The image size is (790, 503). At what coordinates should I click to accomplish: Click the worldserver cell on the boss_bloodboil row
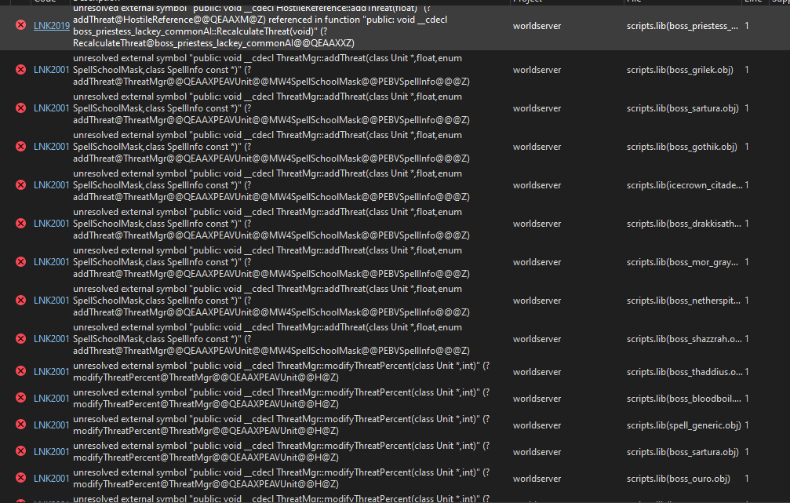(537, 399)
